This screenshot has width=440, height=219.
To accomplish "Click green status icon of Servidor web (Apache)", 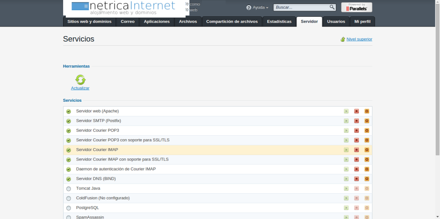I will [x=68, y=112].
